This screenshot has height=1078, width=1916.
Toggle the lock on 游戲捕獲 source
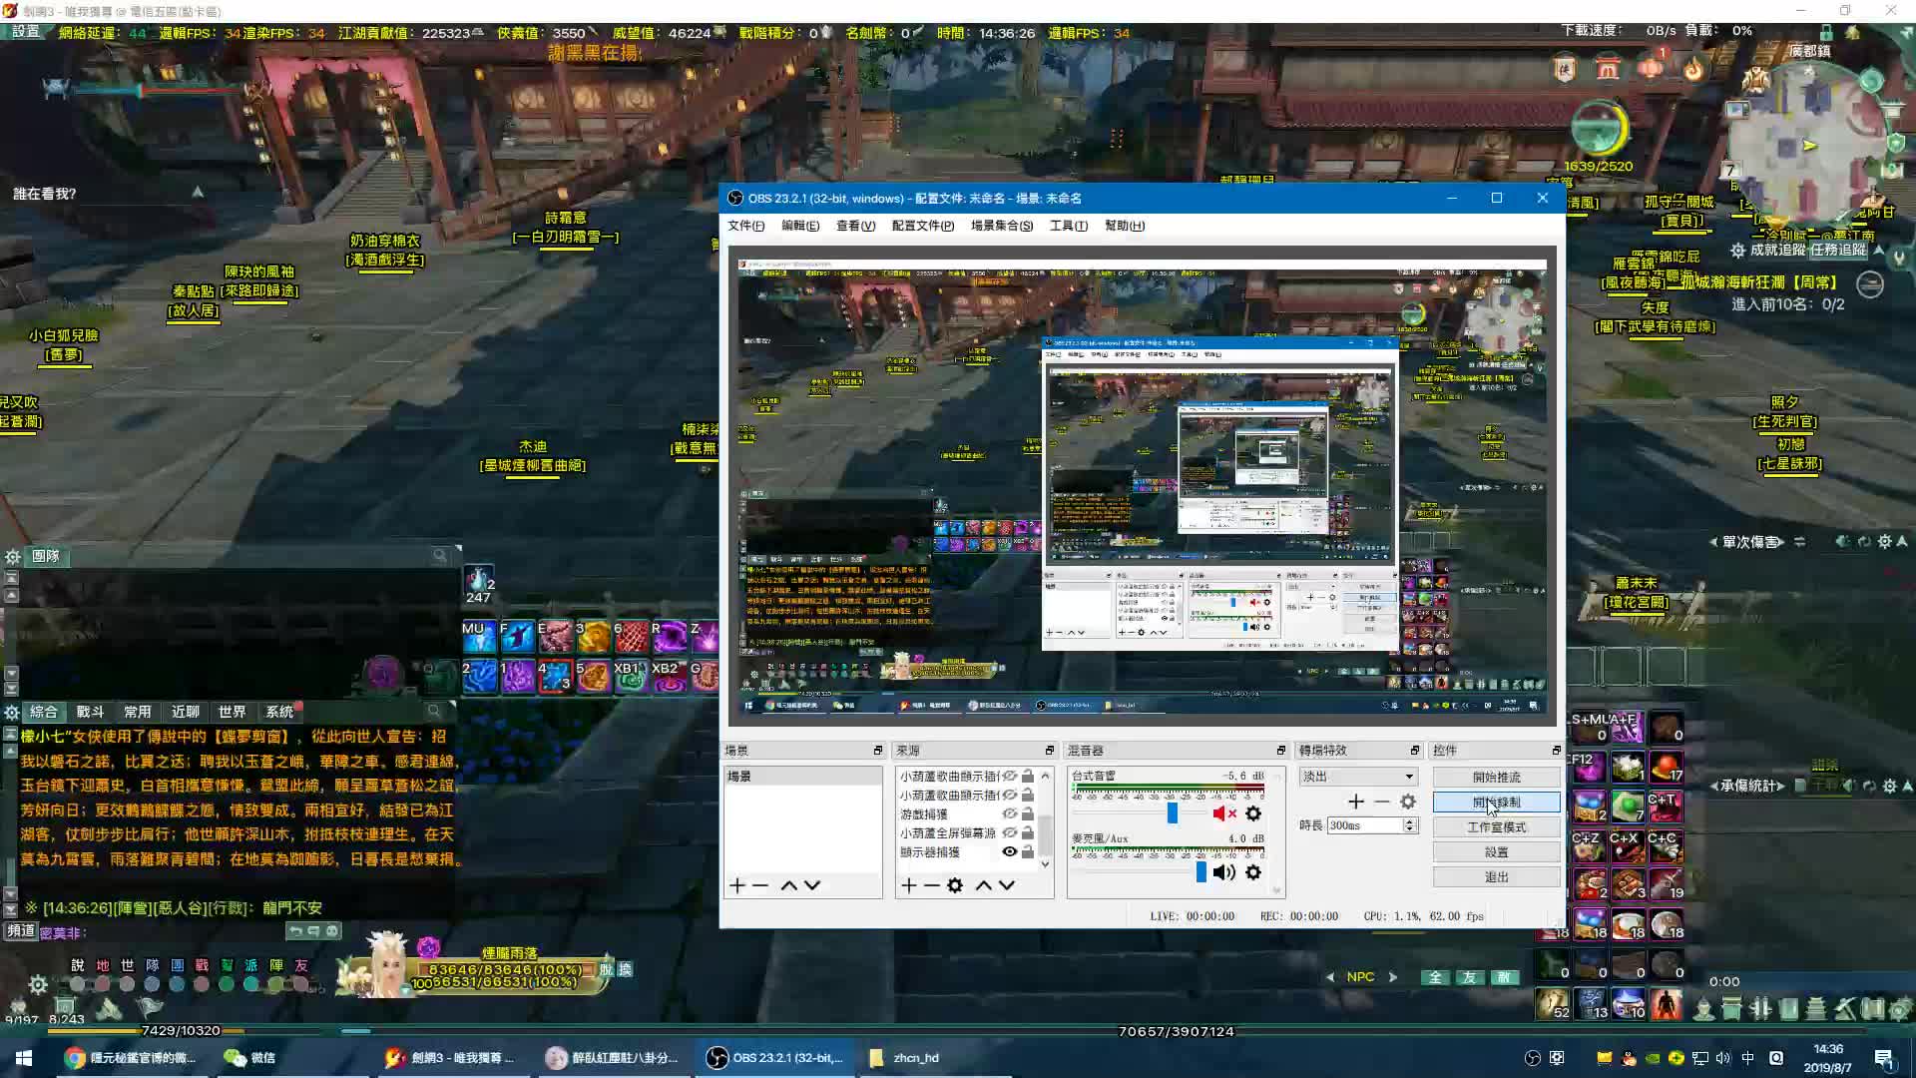(1028, 813)
